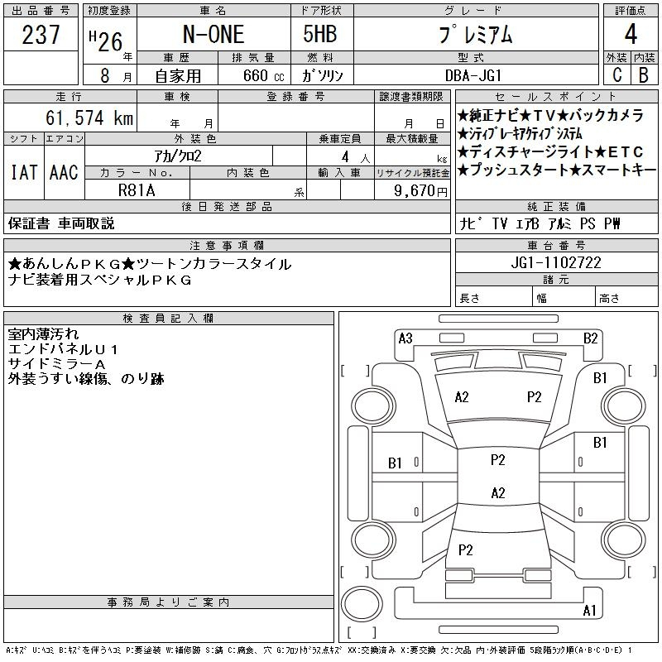Select the sales point "★シティブレーキアクティブシステム"
Screen dimensions: 662x662
click(x=520, y=134)
